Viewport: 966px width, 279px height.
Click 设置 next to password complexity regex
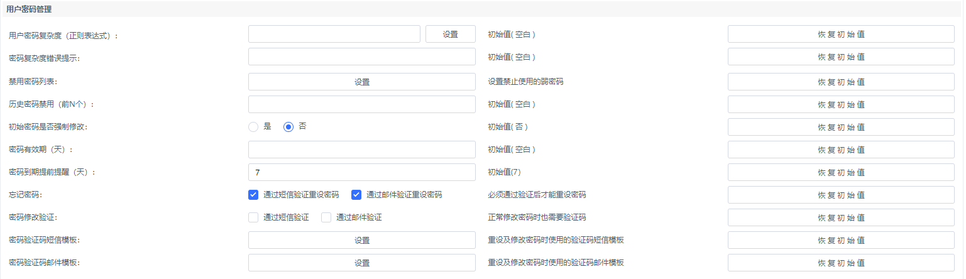coord(451,34)
